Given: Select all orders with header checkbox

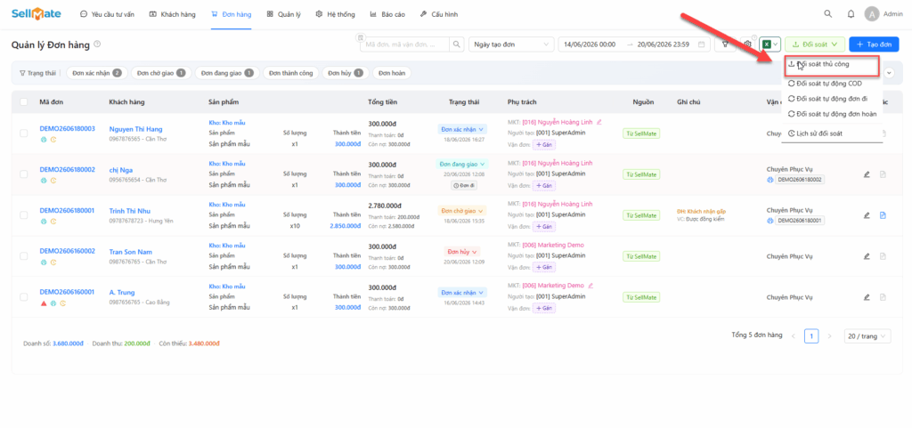Looking at the screenshot, I should click(24, 102).
